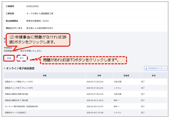This screenshot has height=118, width=170.
Task: Click 完了 status in the 成果品をサーバに転送完了 row
Action: pyautogui.click(x=143, y=112)
